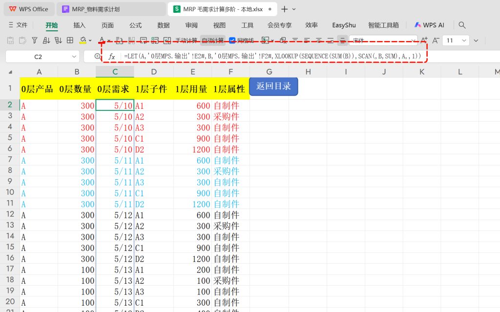Click the green rows-and-columns icon
Viewport: 500px width, 312px height.
(x=155, y=41)
